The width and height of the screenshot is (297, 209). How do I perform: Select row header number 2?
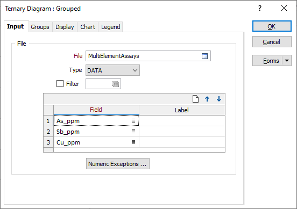48,132
